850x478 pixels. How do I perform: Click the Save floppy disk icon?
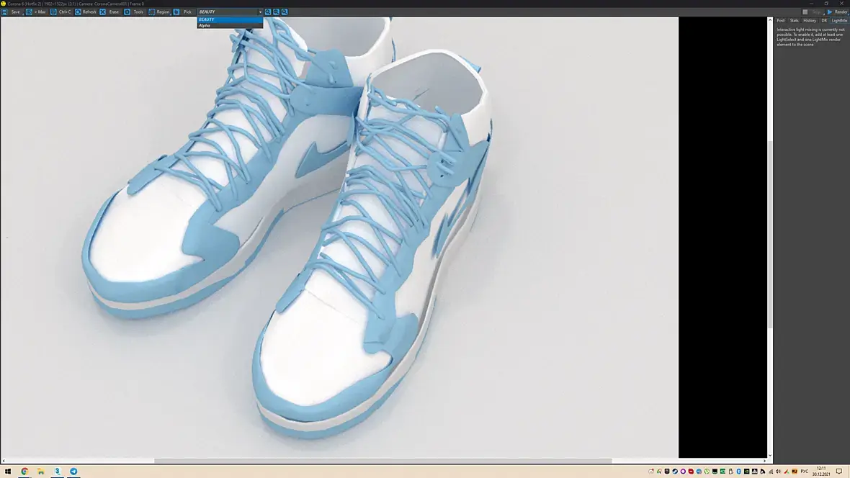click(x=4, y=12)
